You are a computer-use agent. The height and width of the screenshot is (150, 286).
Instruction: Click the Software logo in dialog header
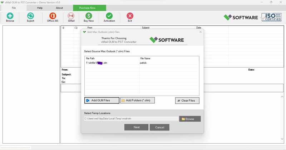tap(167, 40)
